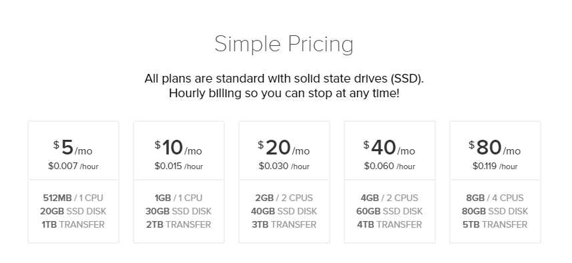The width and height of the screenshot is (572, 263).
Task: Click the 8GB / 4 CPUS spec
Action: tap(495, 198)
